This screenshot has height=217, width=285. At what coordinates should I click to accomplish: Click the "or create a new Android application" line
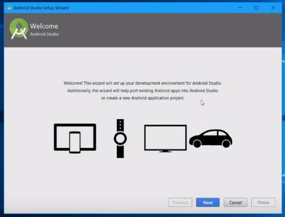click(142, 98)
